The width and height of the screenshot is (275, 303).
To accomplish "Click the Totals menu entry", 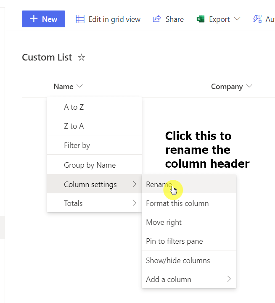I will (94, 203).
